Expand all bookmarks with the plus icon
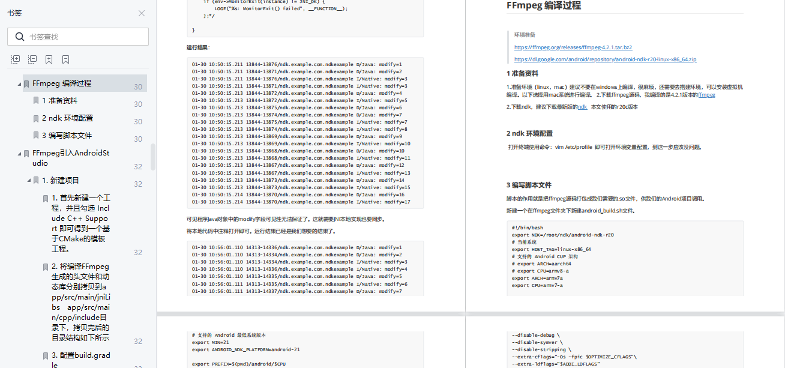The width and height of the screenshot is (785, 368). 16,59
